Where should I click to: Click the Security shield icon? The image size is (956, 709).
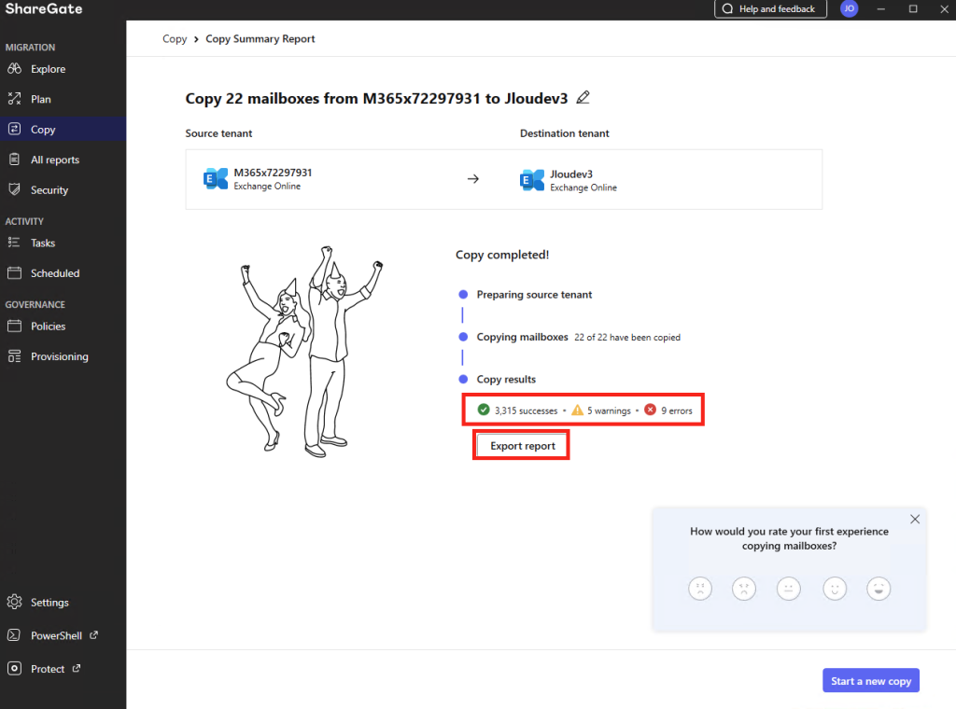[x=15, y=189]
